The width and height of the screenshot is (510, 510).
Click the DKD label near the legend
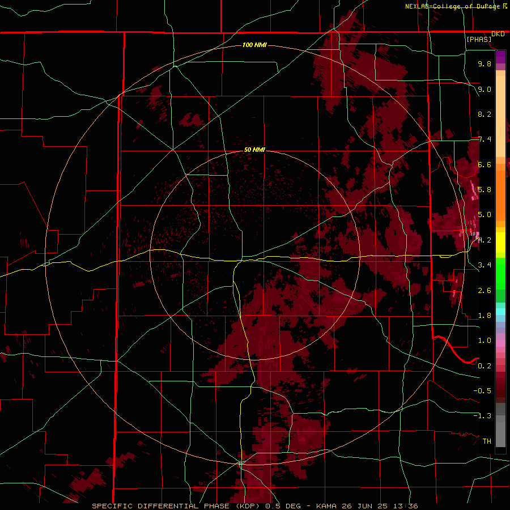coord(498,34)
